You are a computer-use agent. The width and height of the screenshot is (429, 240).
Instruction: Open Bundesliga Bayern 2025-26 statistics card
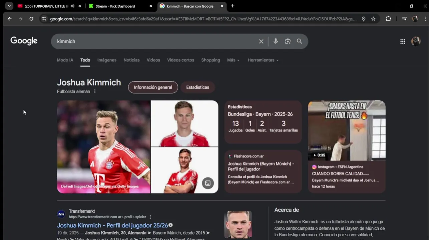[263, 122]
